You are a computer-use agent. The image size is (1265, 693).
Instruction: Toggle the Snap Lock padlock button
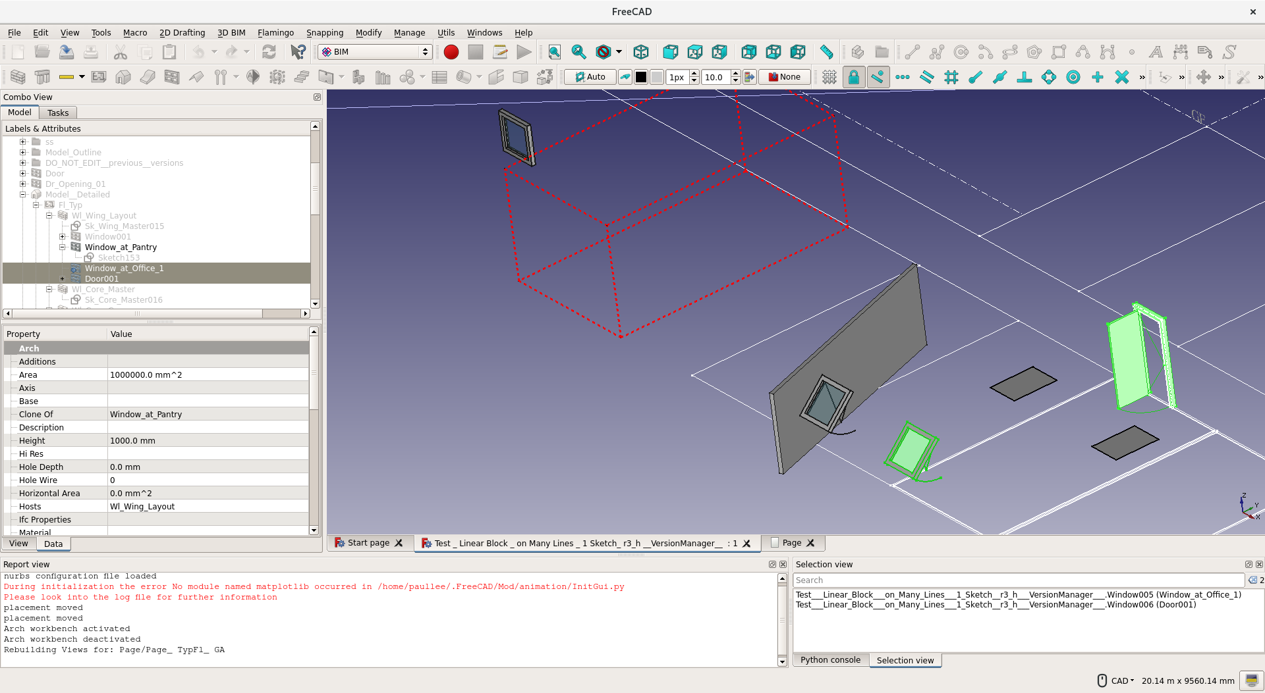click(854, 77)
